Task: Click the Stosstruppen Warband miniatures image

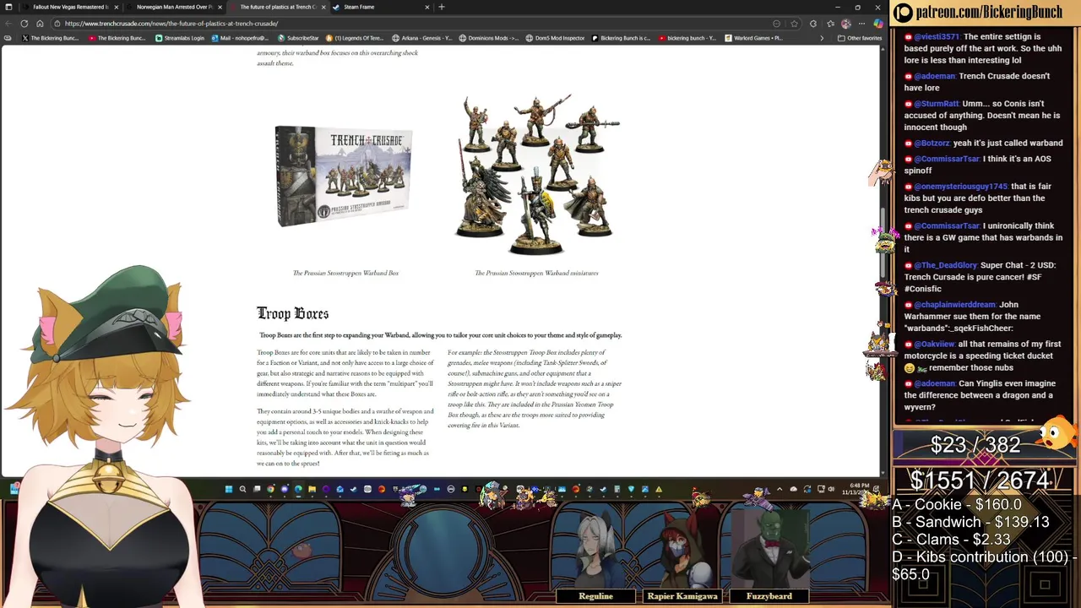Action: pyautogui.click(x=537, y=174)
